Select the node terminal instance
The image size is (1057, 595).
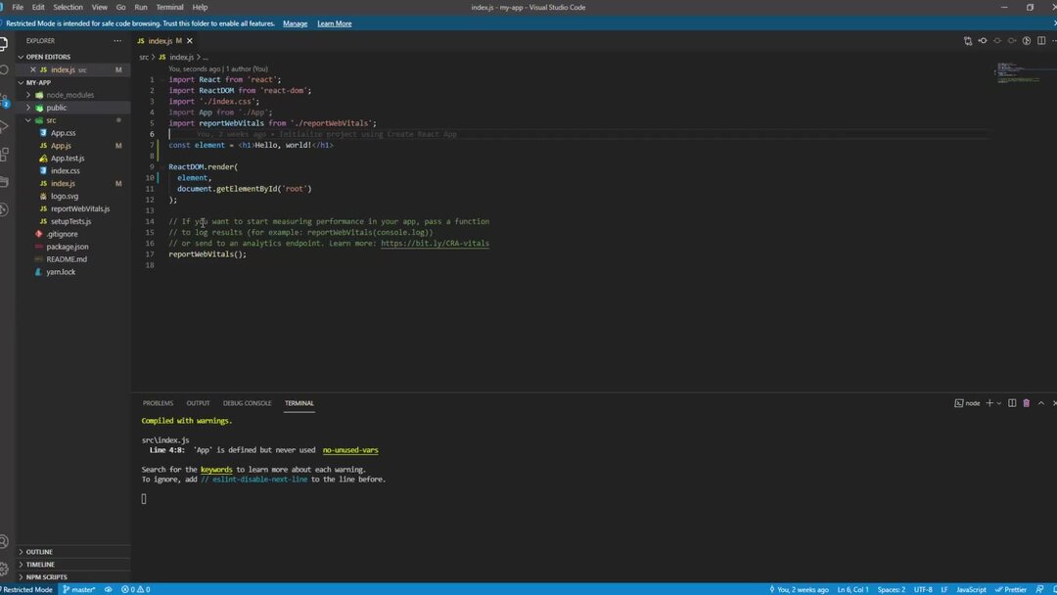[x=967, y=403]
